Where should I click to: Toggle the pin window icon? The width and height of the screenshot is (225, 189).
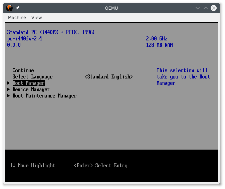(17, 8)
